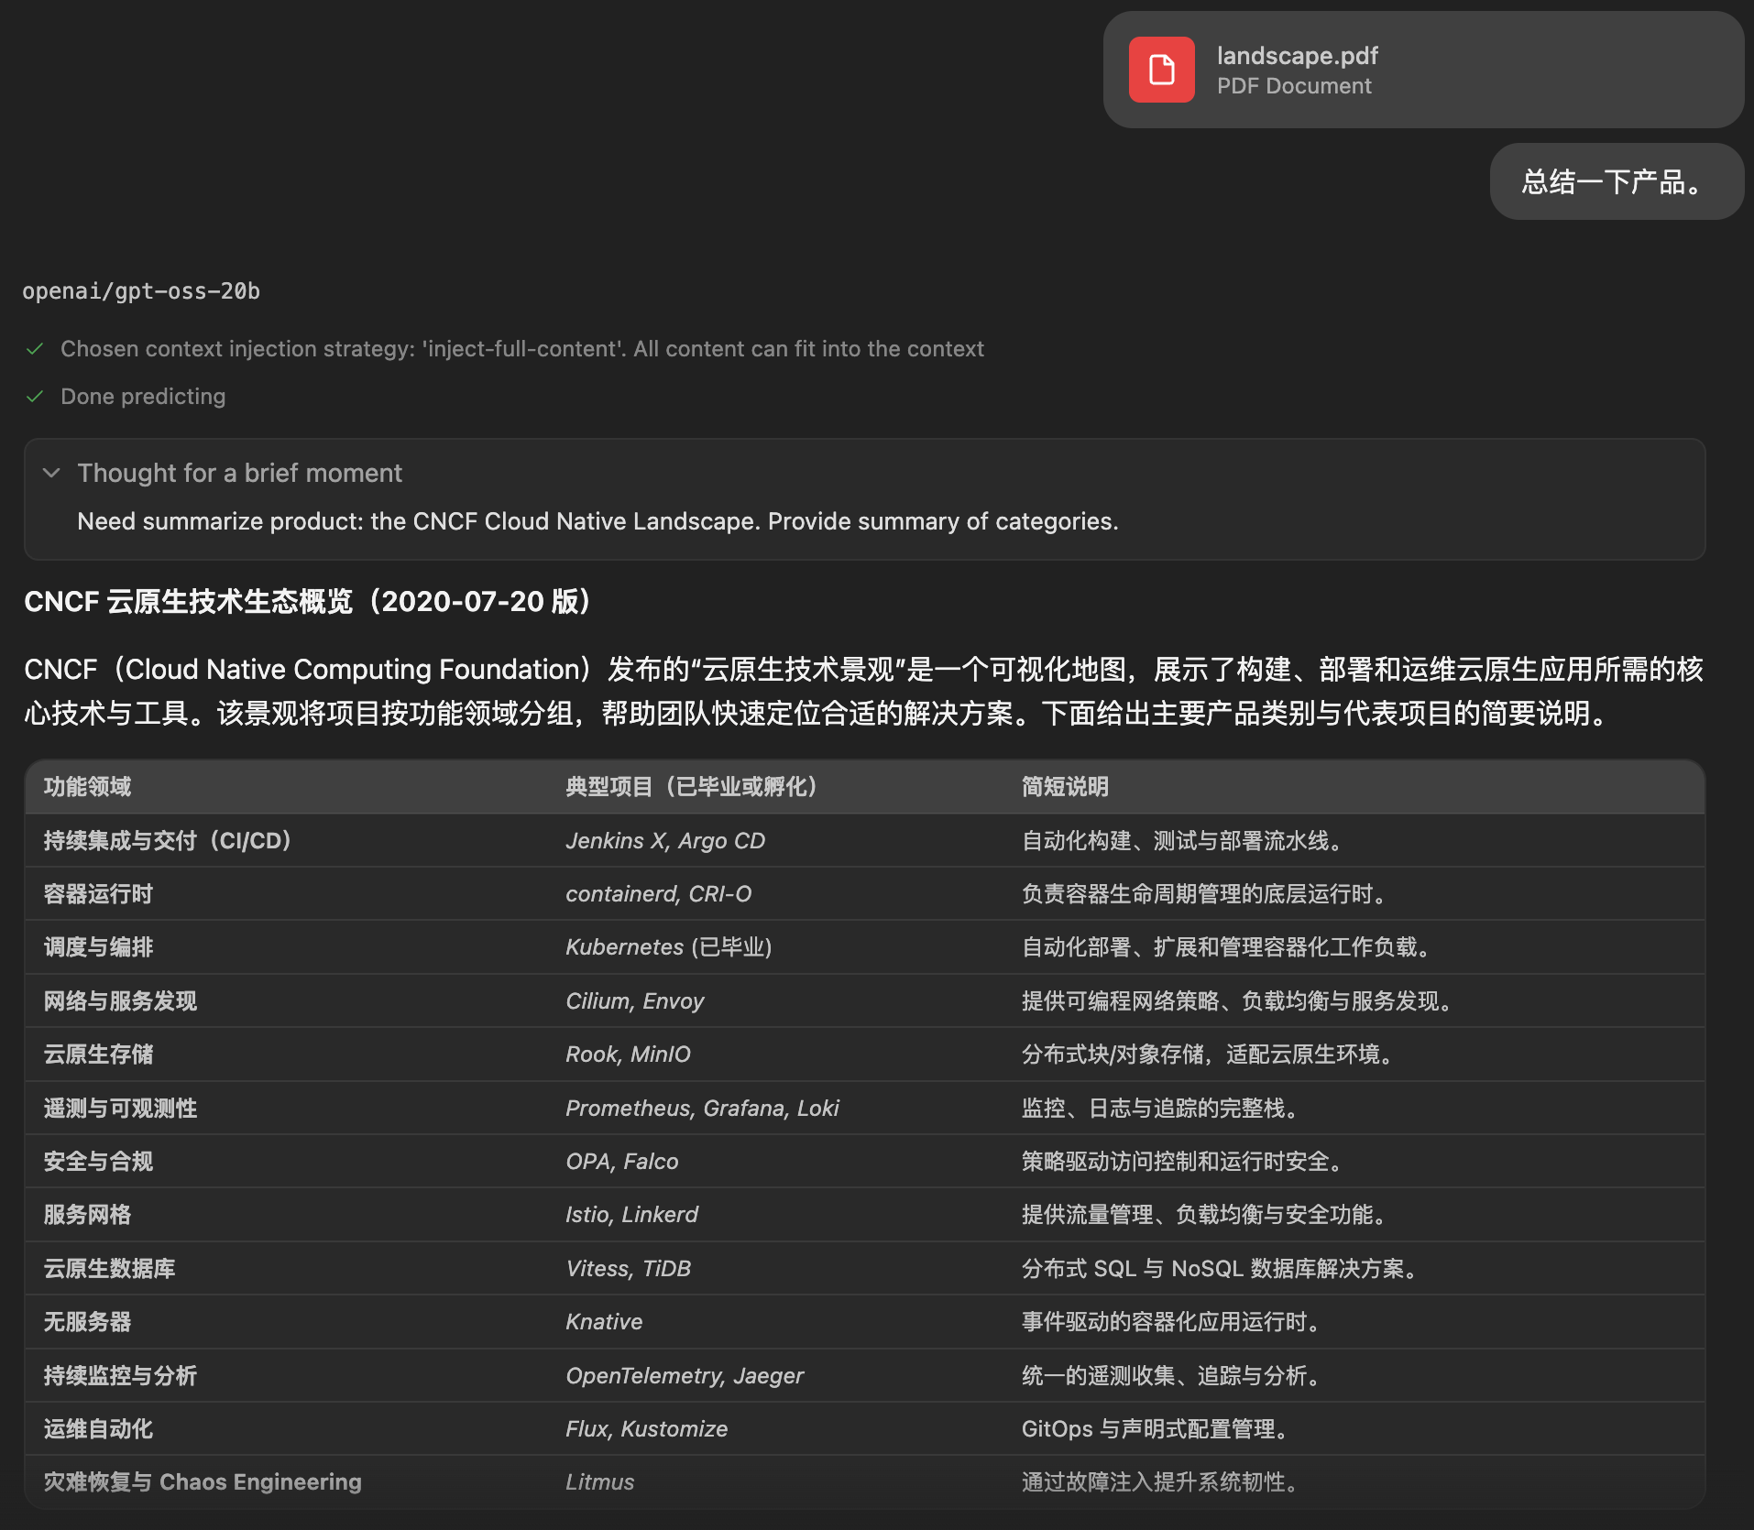1754x1530 pixels.
Task: Click the '典型项目' column header
Action: coord(692,787)
